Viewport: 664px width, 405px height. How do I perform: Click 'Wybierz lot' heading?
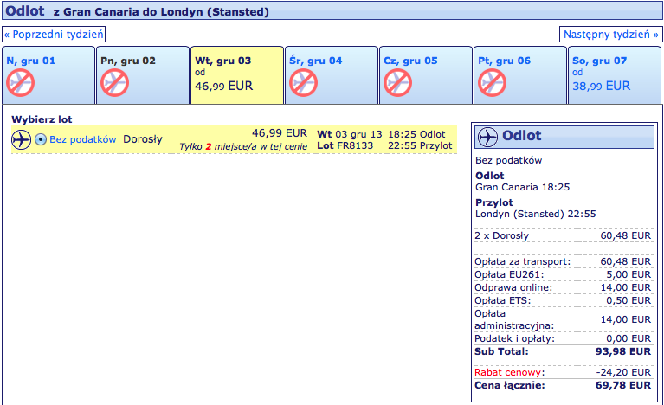[42, 119]
